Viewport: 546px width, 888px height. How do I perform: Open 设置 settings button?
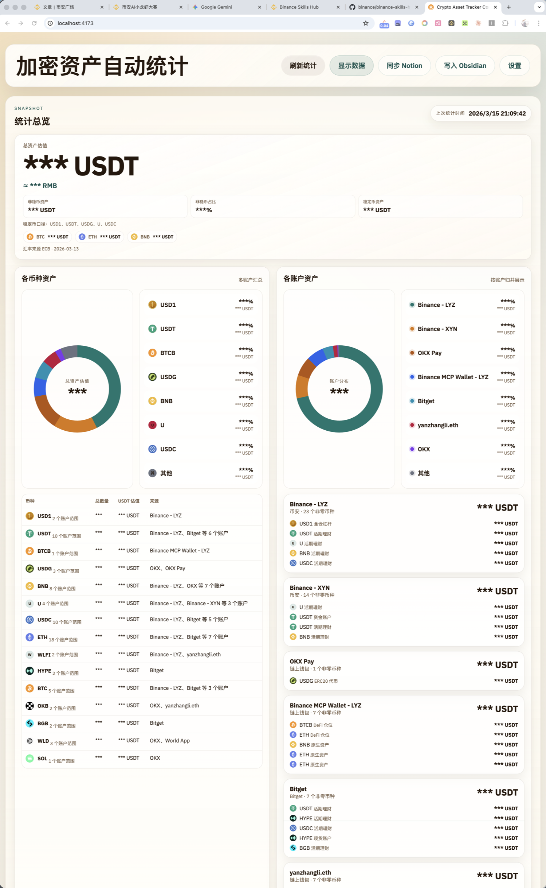tap(515, 66)
